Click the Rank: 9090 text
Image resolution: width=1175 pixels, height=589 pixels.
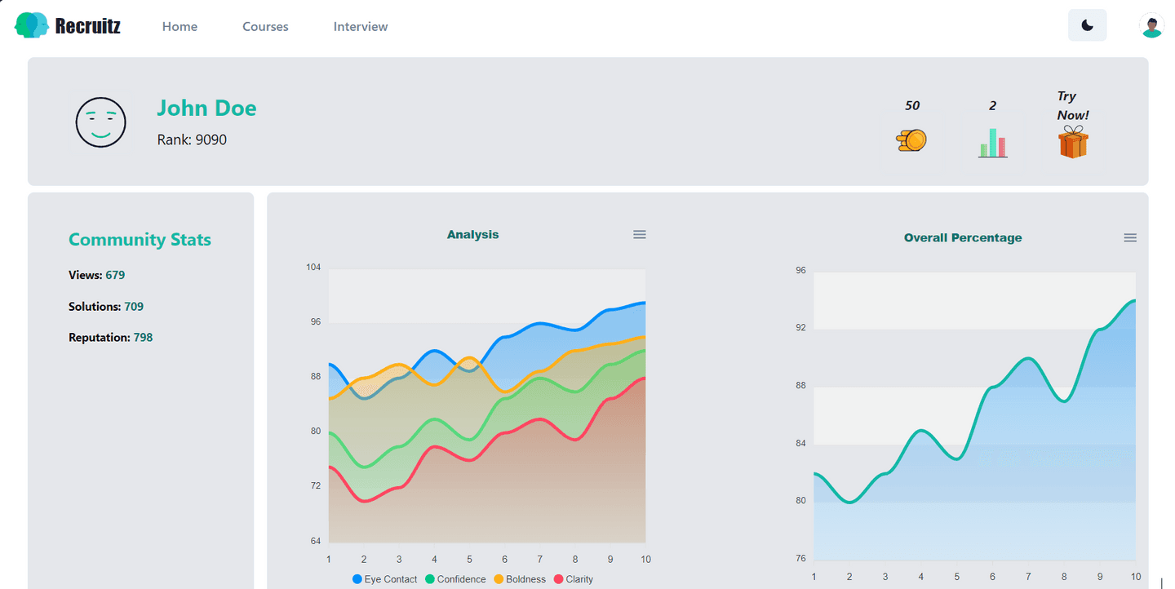click(x=192, y=140)
